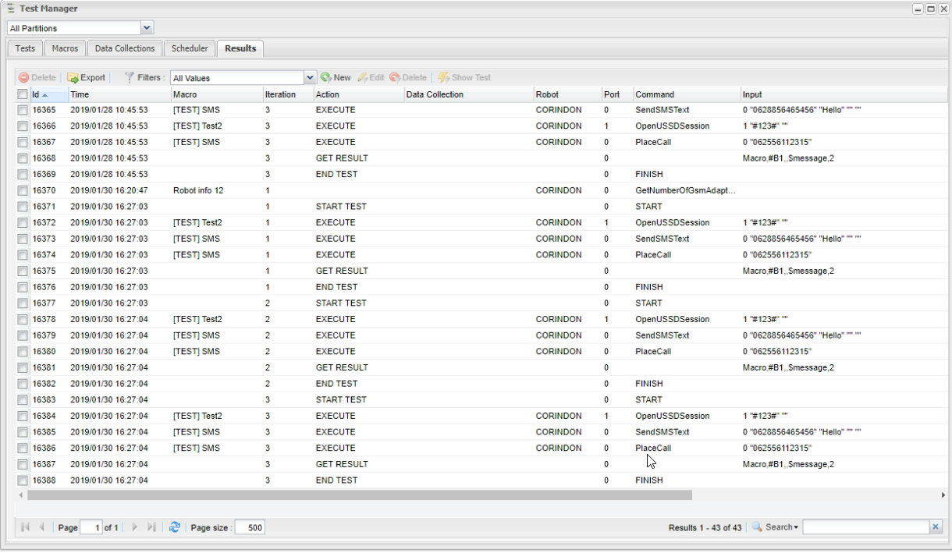
Task: Click the time cell '2019/01/30 16:20:47'
Action: tap(109, 190)
